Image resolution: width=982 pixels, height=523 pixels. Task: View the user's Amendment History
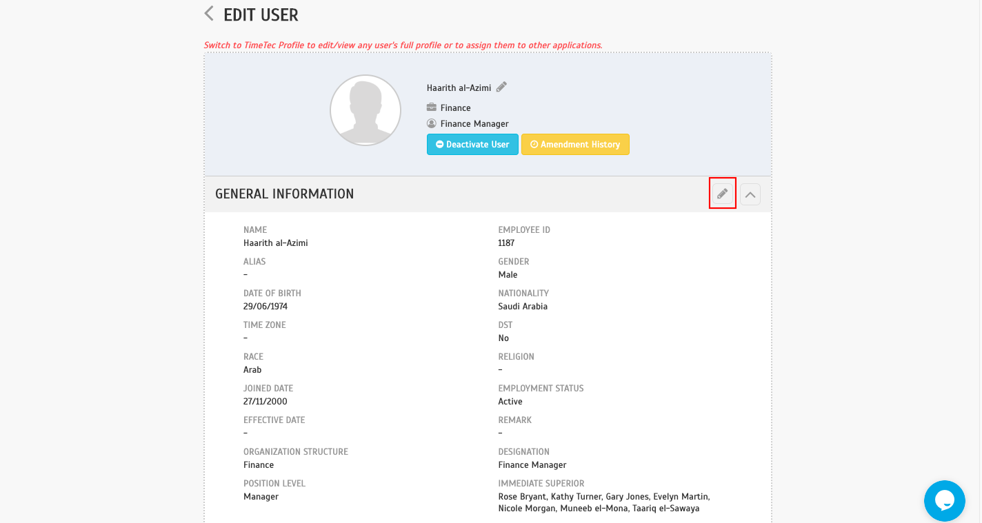(575, 144)
